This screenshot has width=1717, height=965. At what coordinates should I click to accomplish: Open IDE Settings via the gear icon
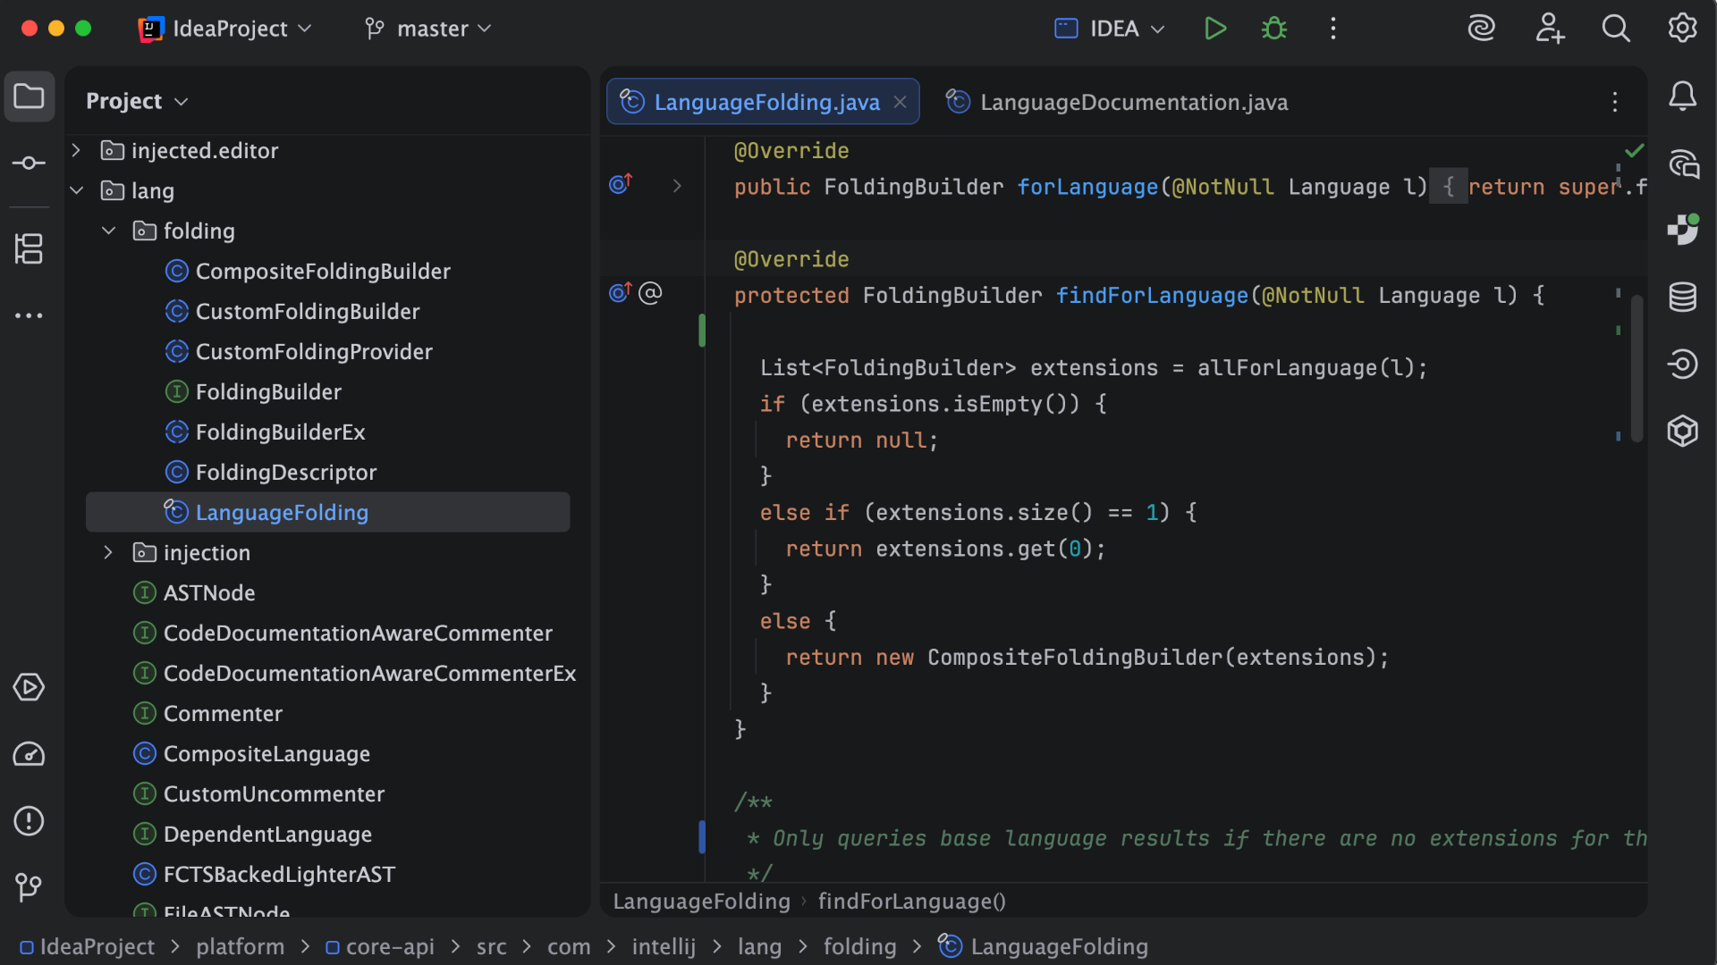[1682, 28]
